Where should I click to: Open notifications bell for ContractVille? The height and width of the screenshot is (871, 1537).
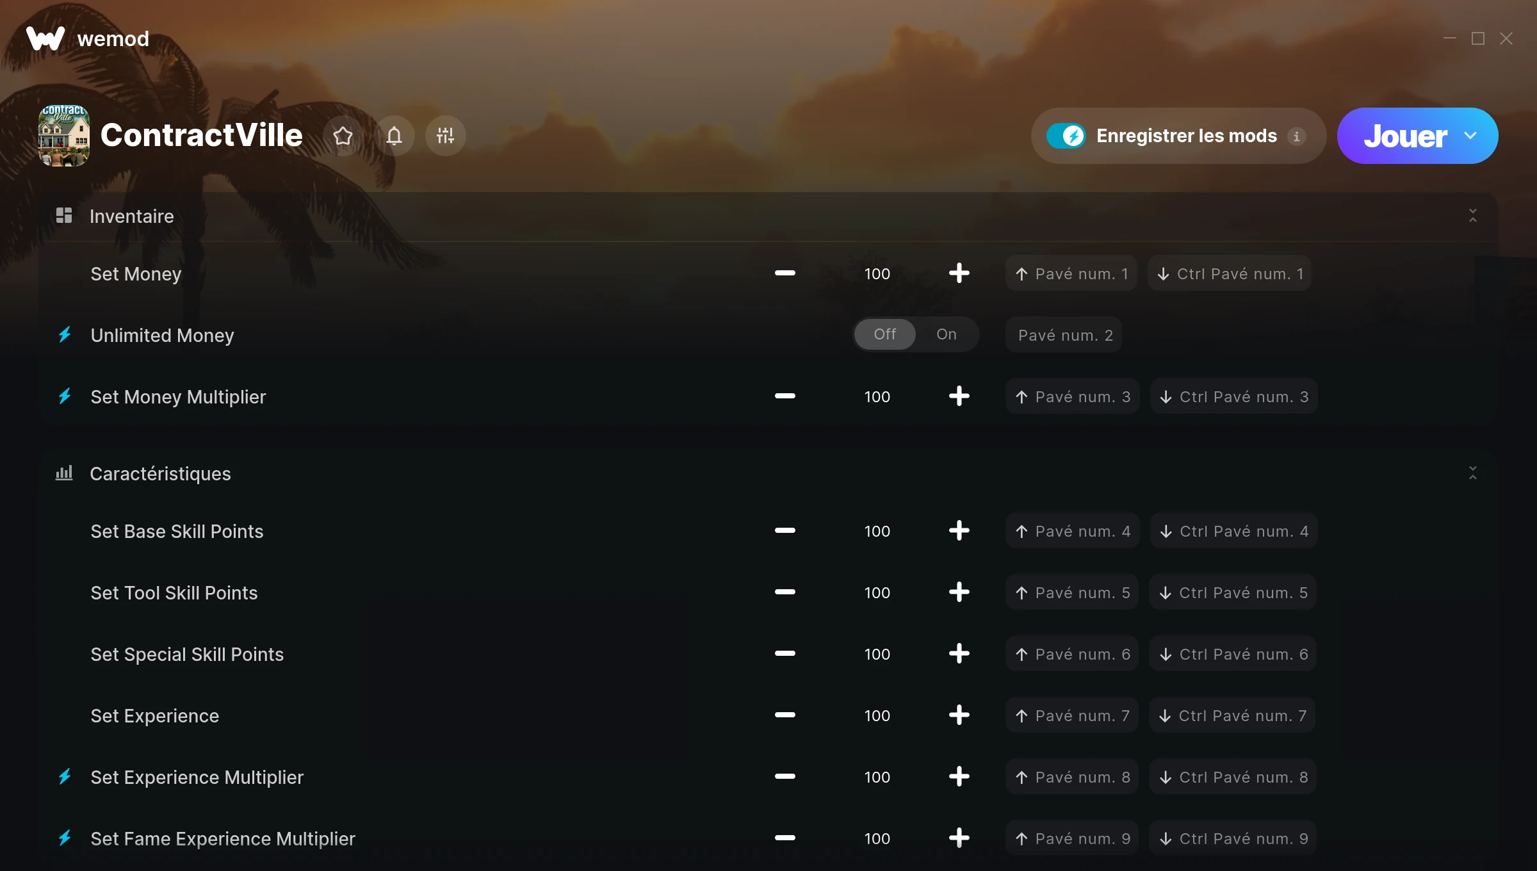(x=394, y=136)
